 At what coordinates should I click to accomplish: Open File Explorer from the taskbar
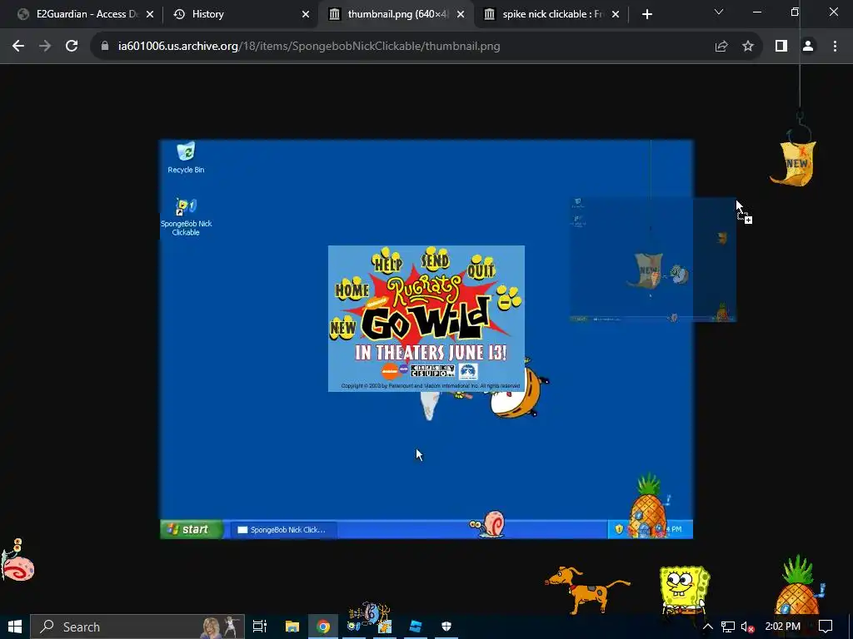coord(292,627)
